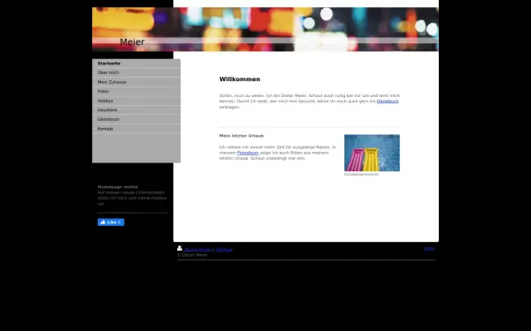Open the Kontakt page in the sidebar
The width and height of the screenshot is (531, 331).
(136, 129)
